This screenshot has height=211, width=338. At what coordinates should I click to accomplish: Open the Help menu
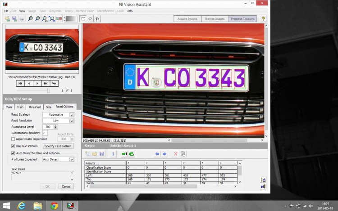click(x=129, y=11)
